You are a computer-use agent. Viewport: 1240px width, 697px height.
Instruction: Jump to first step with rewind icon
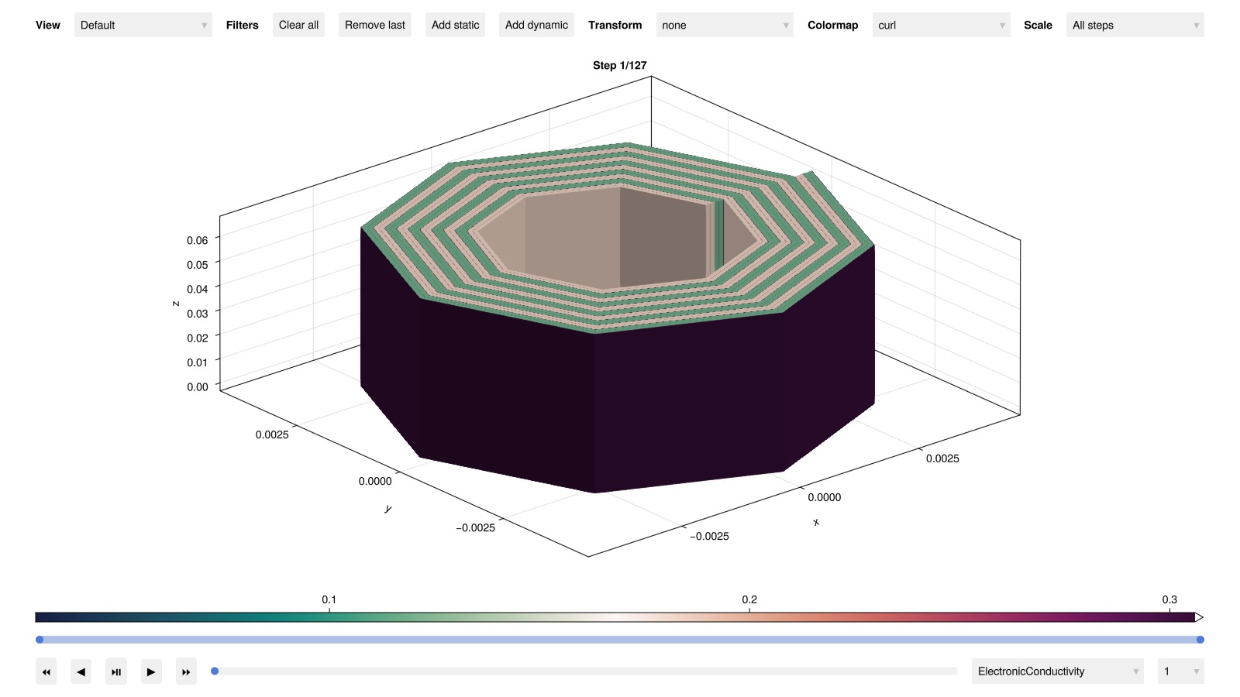click(x=46, y=671)
